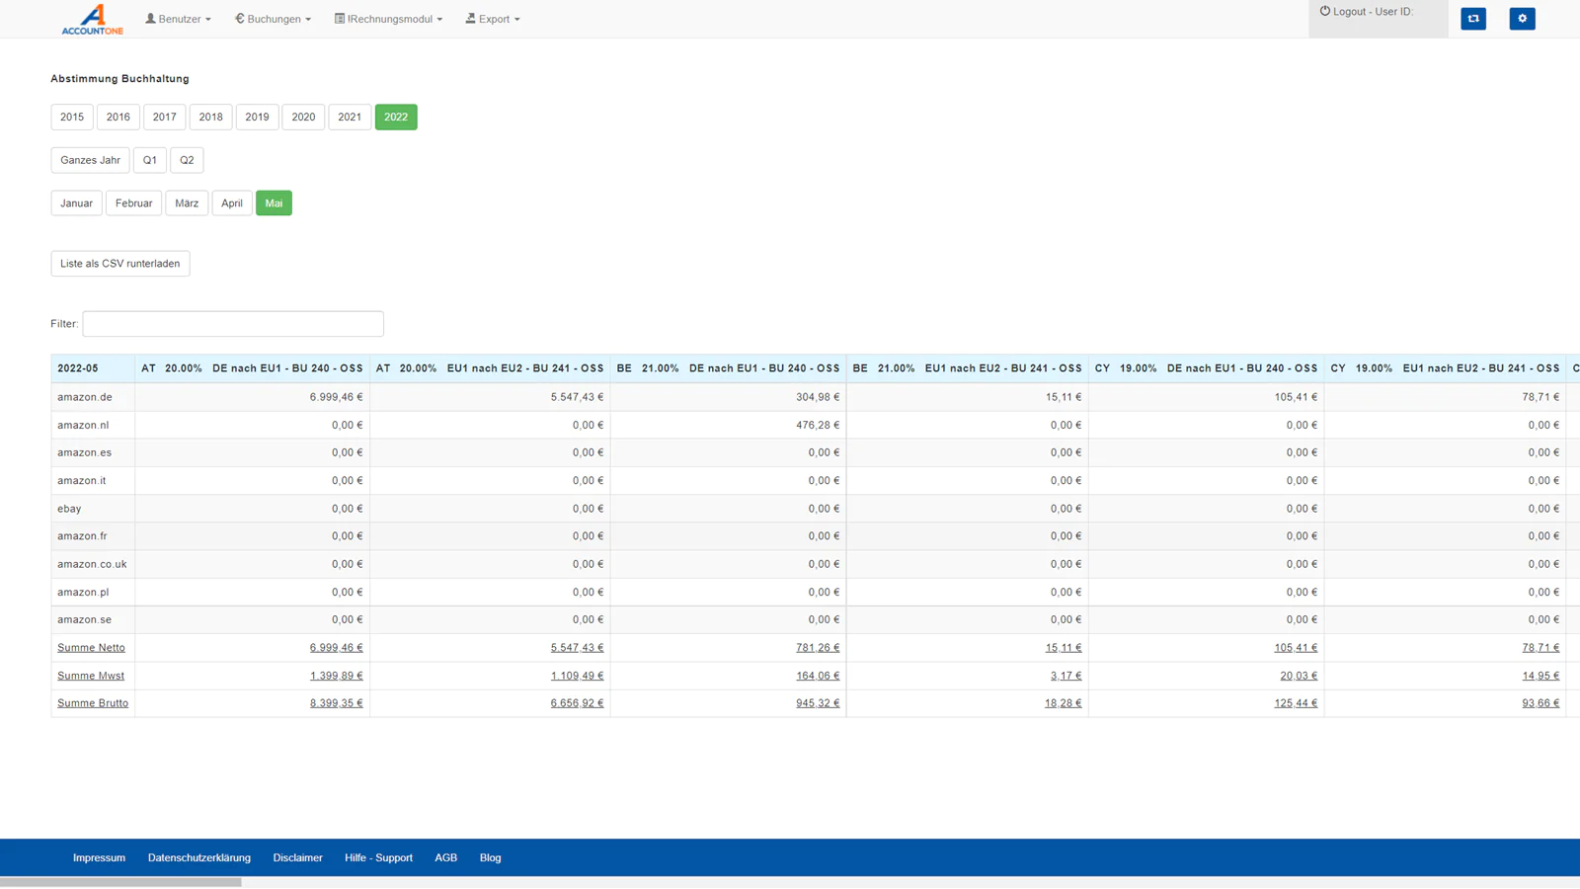Open the AGB footer link

tap(445, 857)
